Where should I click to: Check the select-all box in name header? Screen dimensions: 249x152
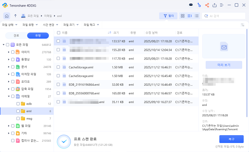pos(59,33)
